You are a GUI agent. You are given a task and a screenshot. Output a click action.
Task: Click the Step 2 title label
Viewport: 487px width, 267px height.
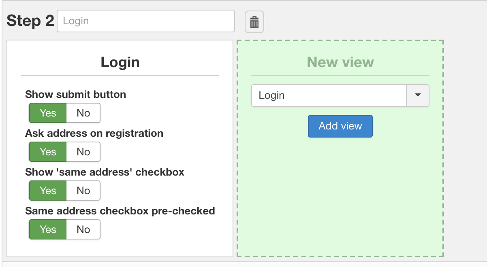pyautogui.click(x=30, y=21)
